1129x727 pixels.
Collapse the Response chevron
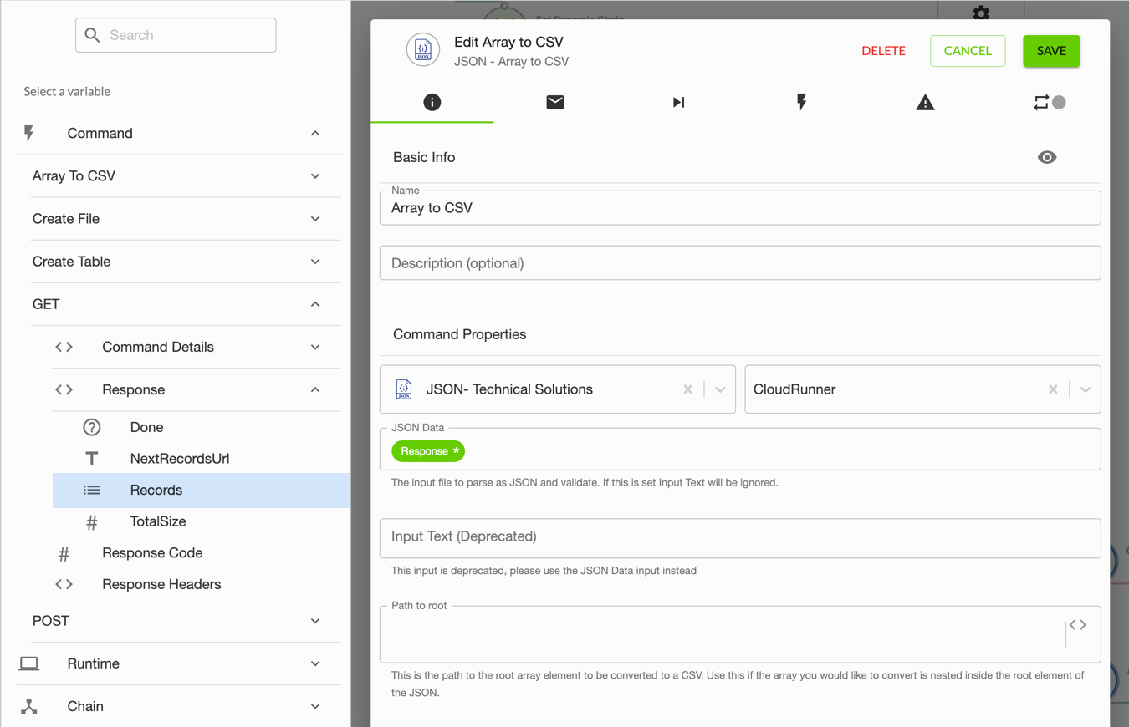315,389
